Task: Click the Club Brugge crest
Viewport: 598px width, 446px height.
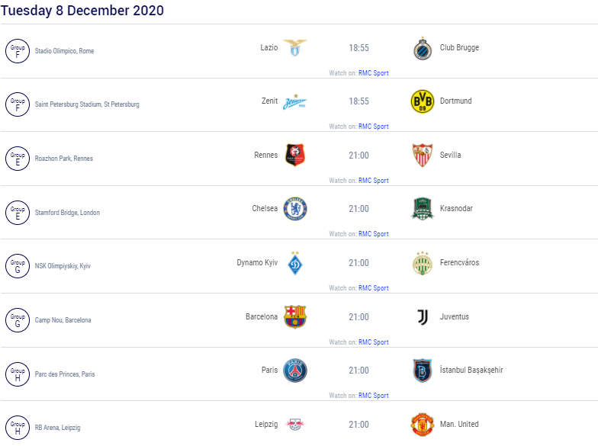Action: 423,48
